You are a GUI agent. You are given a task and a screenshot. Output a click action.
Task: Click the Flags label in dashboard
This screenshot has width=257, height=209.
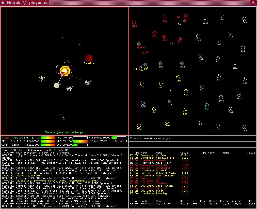5,137
